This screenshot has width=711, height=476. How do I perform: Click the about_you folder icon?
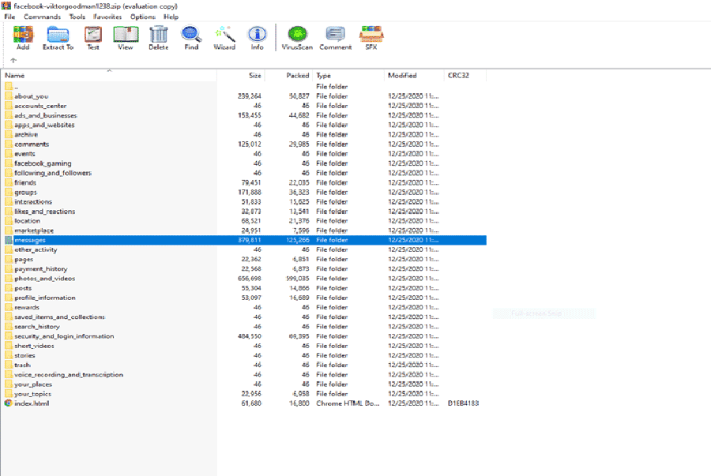pos(9,96)
